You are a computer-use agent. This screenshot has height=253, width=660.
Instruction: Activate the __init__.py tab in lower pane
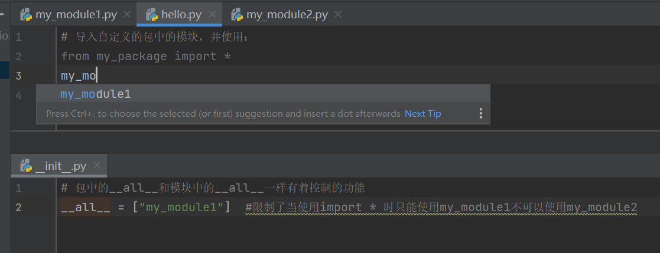click(61, 166)
